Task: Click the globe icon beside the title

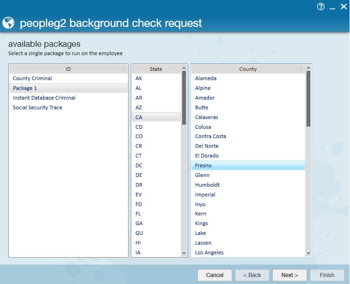Action: pos(8,23)
